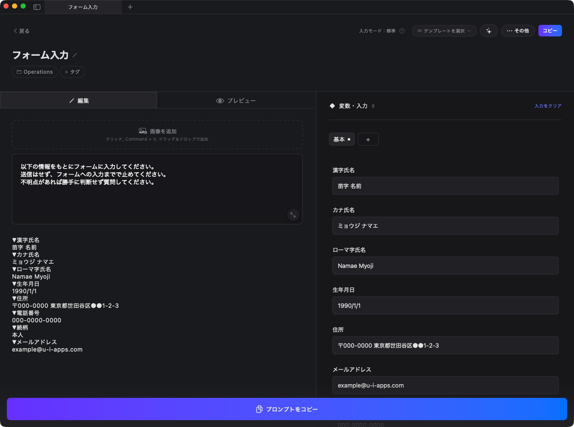Open the その他 menu
Viewport: 574px width, 427px height.
(518, 31)
